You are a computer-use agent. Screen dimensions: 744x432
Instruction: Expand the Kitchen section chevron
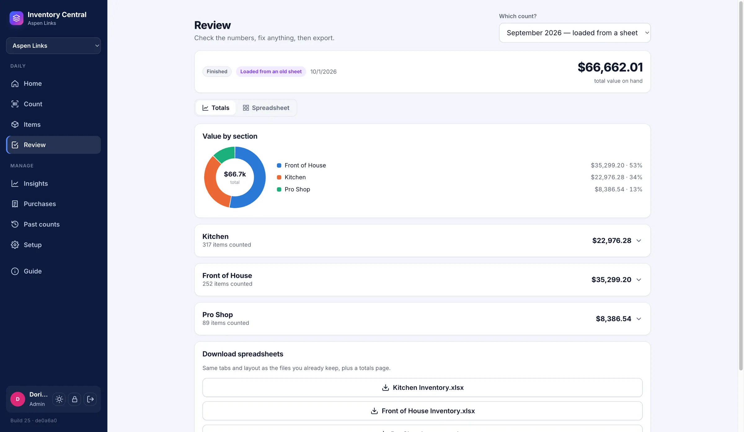(639, 241)
